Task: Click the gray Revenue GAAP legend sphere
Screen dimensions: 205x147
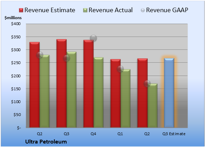Action: click(x=143, y=10)
